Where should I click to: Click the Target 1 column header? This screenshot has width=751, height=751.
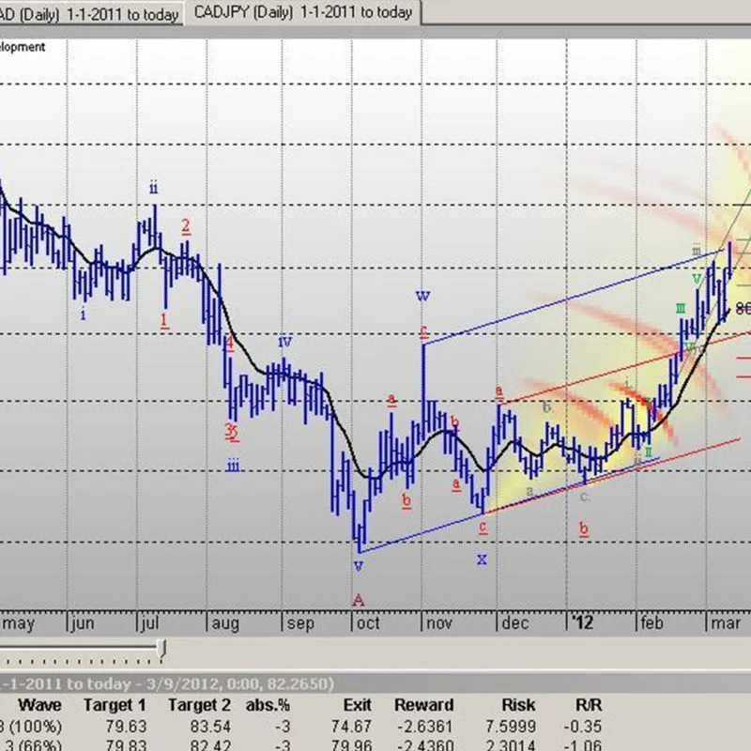[x=114, y=705]
